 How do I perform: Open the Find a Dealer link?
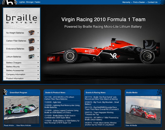pyautogui.click(x=139, y=2)
